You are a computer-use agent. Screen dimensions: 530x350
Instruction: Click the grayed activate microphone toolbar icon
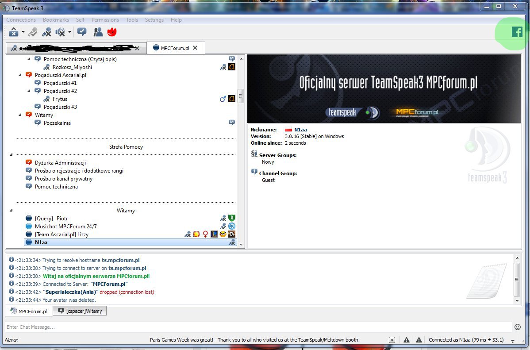(x=33, y=32)
